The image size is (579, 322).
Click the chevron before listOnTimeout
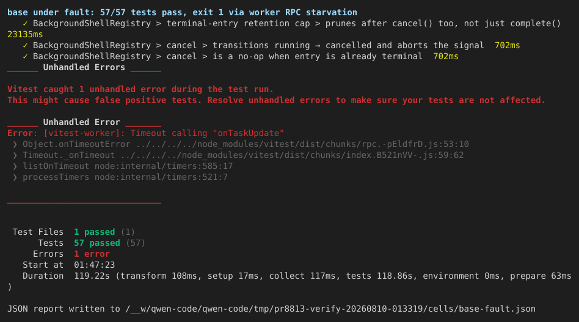click(15, 166)
